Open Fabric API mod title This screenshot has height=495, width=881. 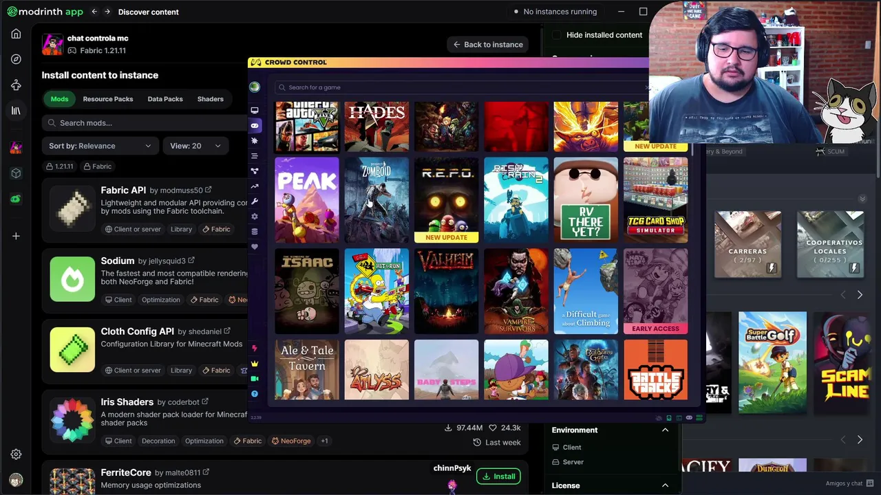click(123, 190)
